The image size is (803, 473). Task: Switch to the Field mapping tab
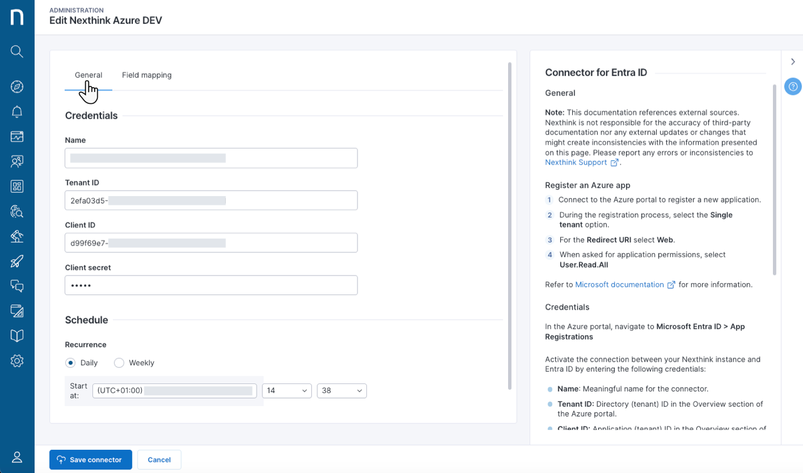(x=146, y=75)
